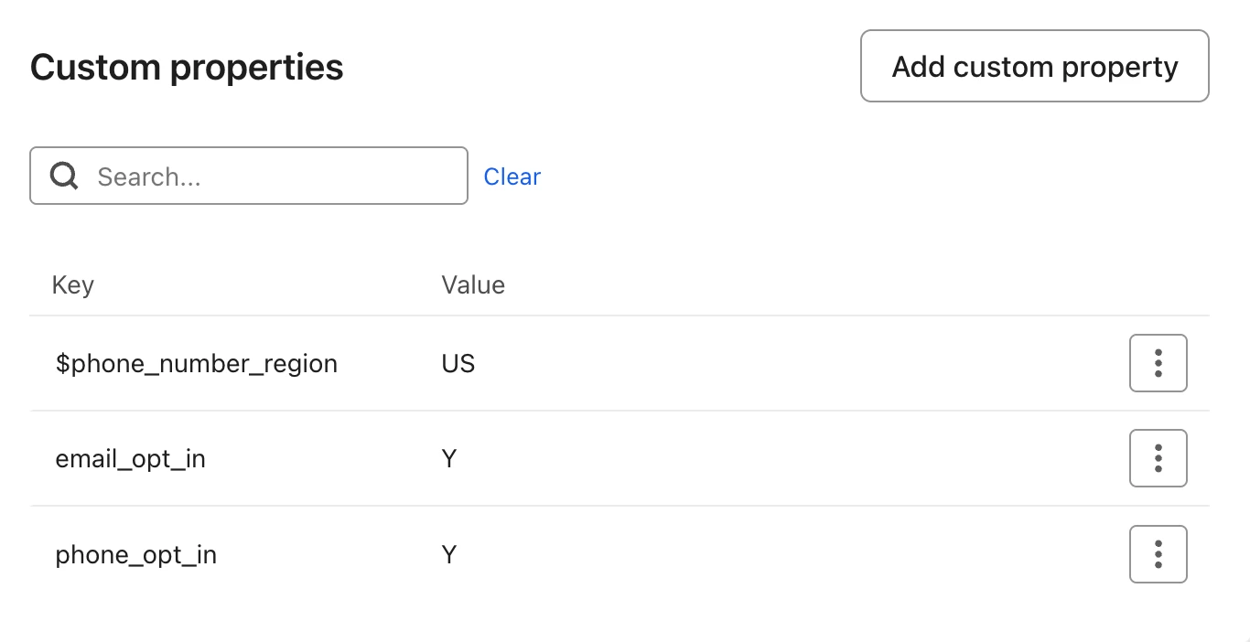The height and width of the screenshot is (642, 1250).
Task: Select the $phone_number_region key name
Action: (196, 364)
